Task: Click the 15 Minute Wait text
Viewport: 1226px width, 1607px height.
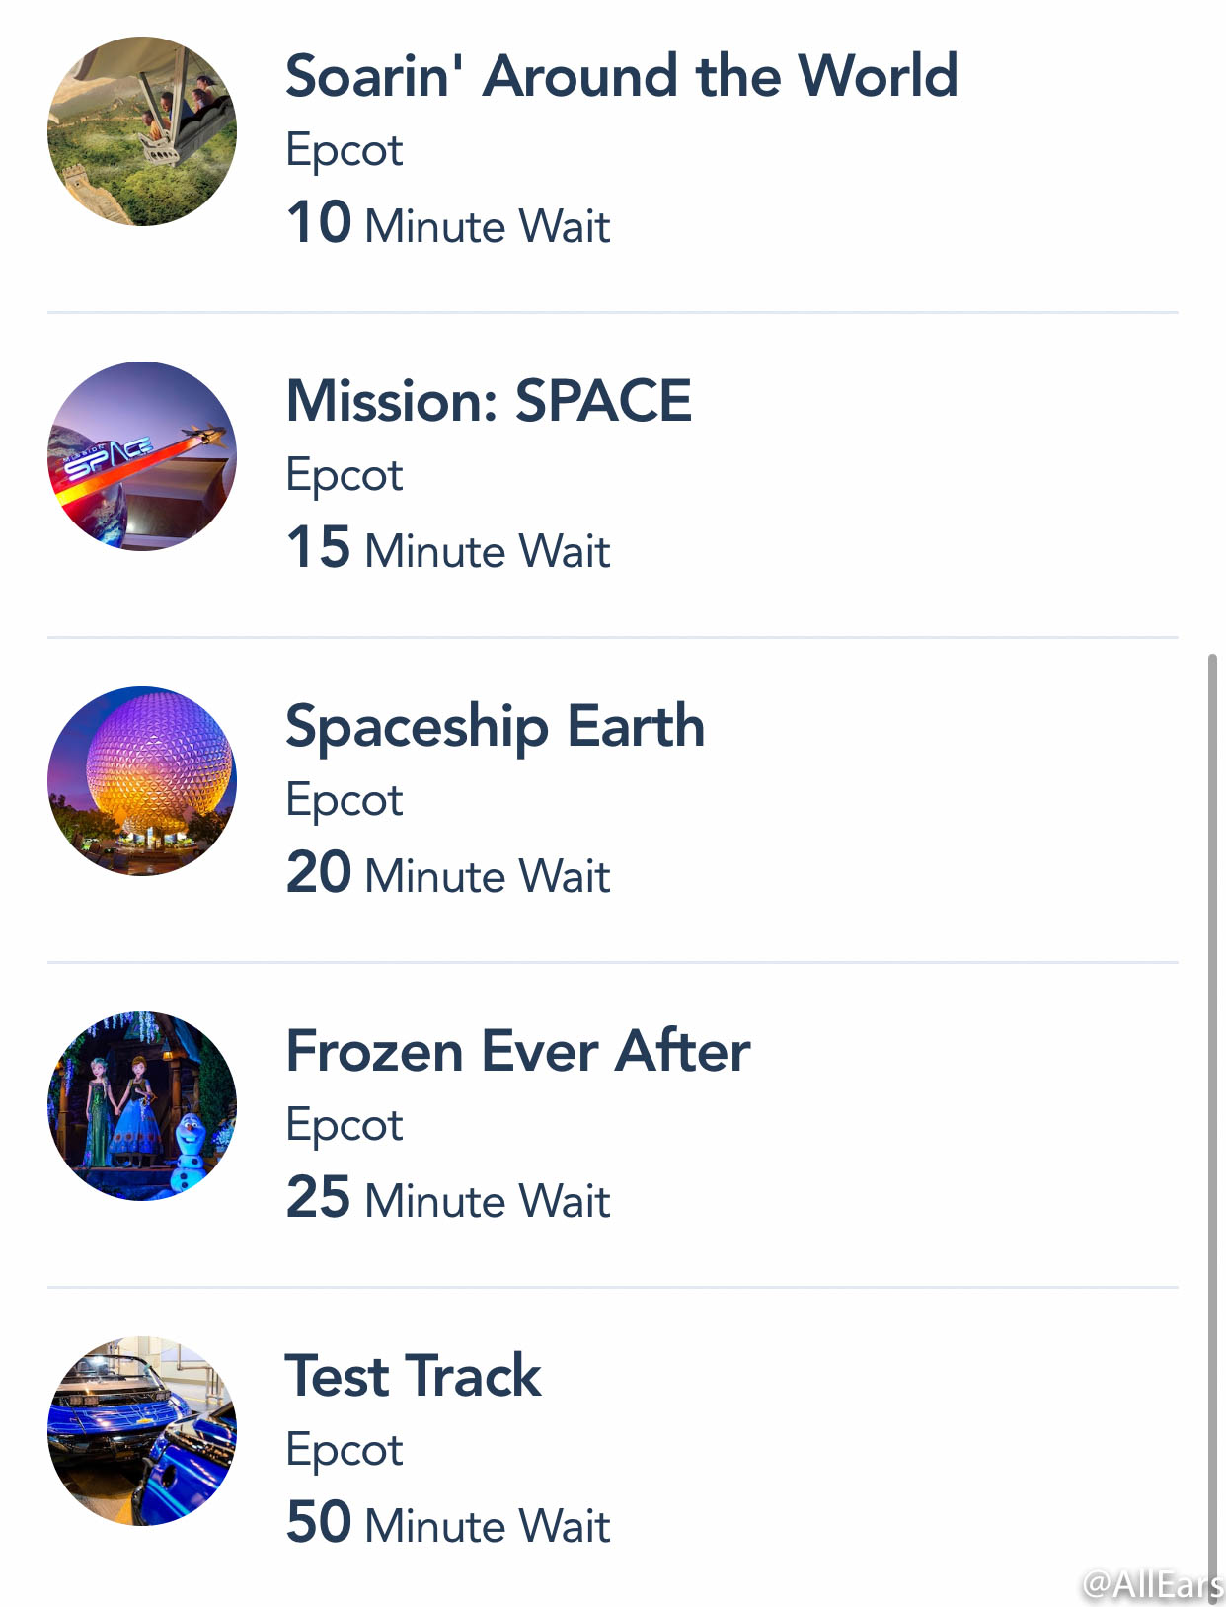Action: [x=448, y=548]
